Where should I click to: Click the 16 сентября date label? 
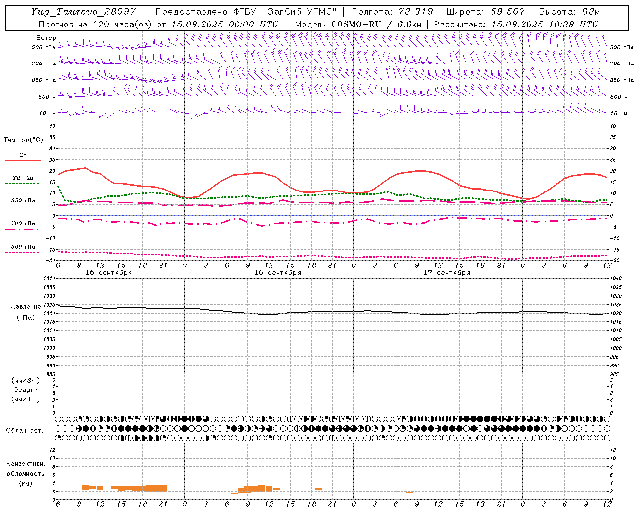click(x=278, y=273)
